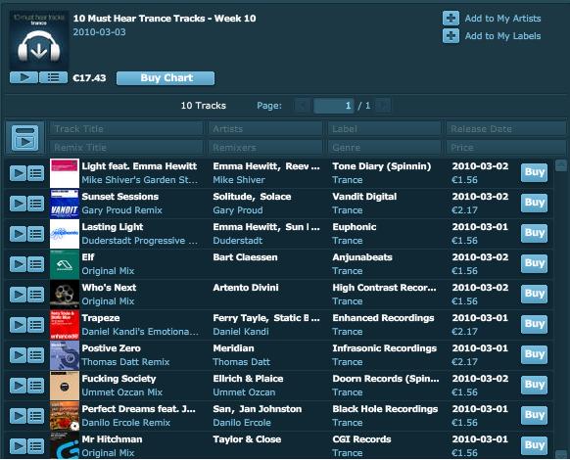The width and height of the screenshot is (570, 460).
Task: Buy Sunset Sessions track
Action: pyautogui.click(x=534, y=203)
